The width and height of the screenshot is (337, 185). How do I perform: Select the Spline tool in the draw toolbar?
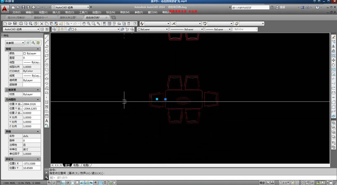(47, 74)
